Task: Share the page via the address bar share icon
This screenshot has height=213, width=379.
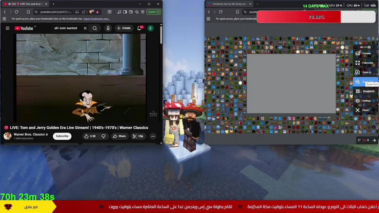Action: coord(84,12)
